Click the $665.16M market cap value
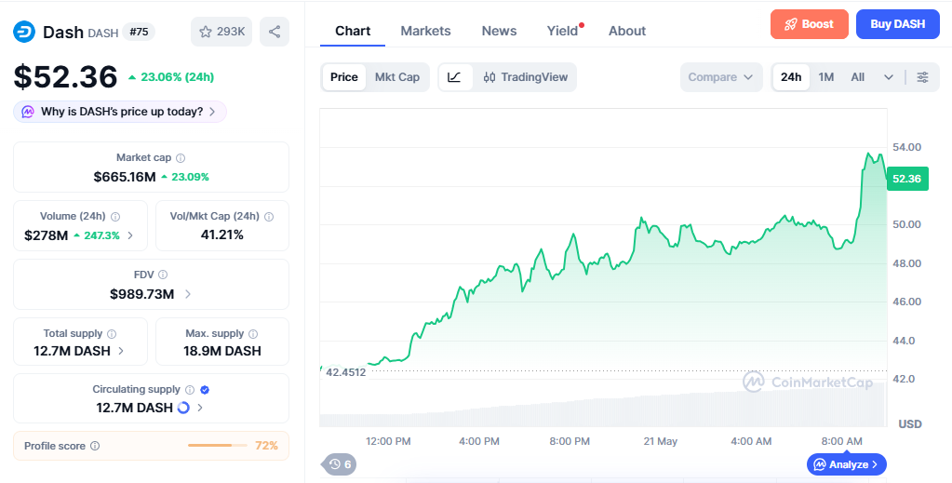Image resolution: width=952 pixels, height=483 pixels. tap(125, 177)
